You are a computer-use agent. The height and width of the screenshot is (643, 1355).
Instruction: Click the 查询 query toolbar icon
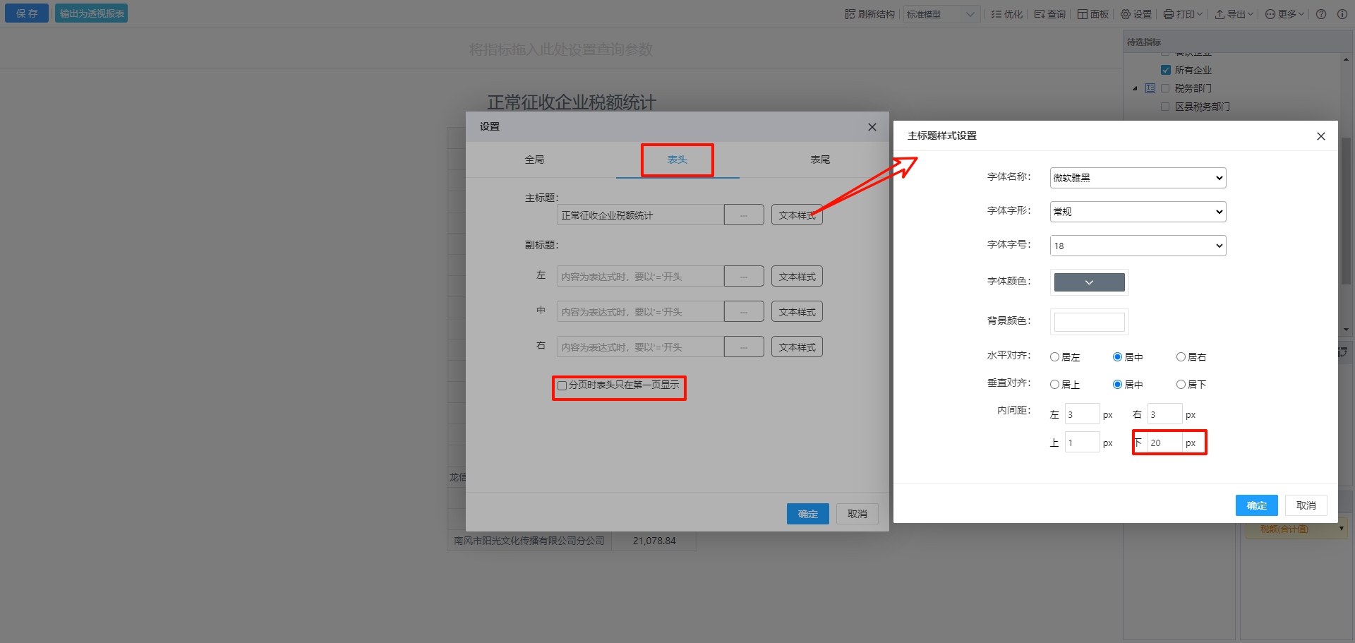point(1039,14)
